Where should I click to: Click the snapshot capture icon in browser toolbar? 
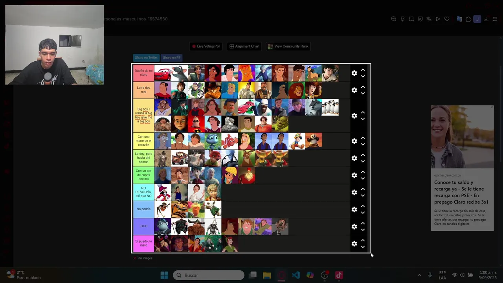[411, 19]
